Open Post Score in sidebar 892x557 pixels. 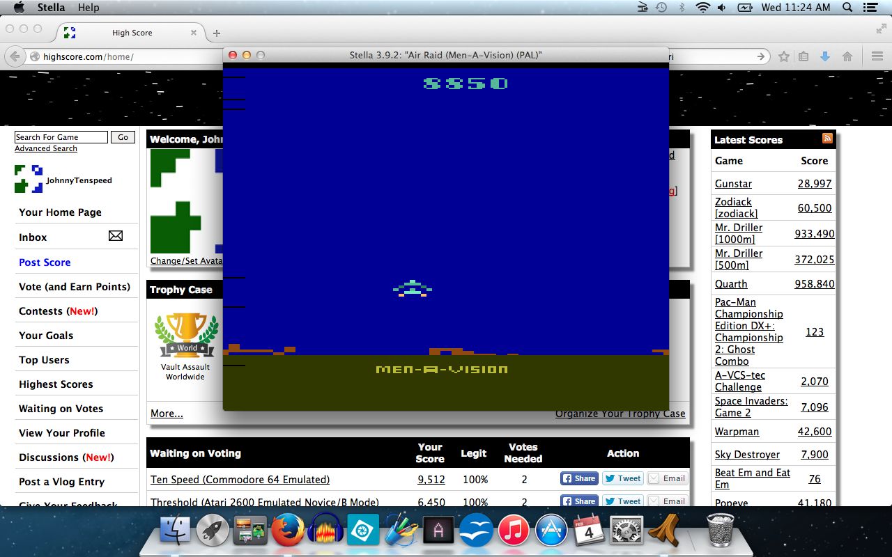tap(45, 262)
